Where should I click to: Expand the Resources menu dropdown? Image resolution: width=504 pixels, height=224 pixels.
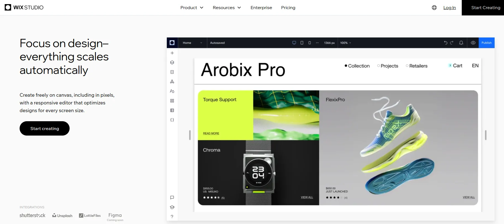[x=227, y=8]
